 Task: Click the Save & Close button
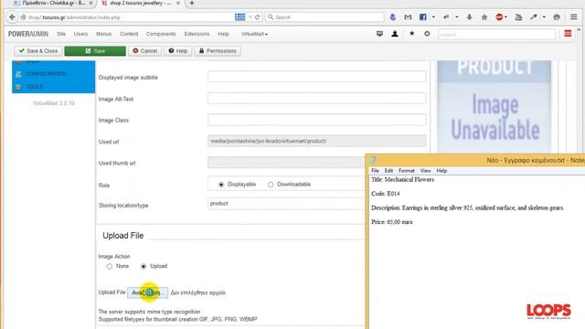pos(38,51)
